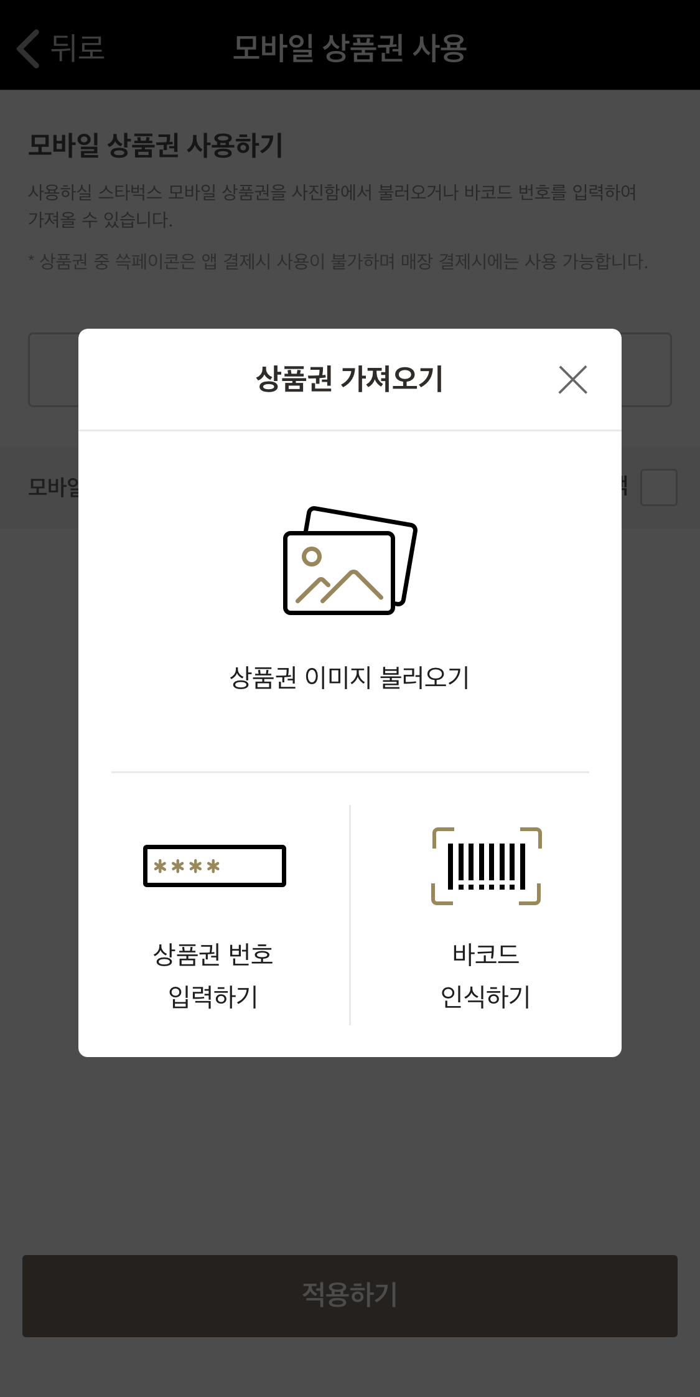Tap the description text mentioning 사진함
Viewport: 700px width, 1397px height.
[x=332, y=205]
